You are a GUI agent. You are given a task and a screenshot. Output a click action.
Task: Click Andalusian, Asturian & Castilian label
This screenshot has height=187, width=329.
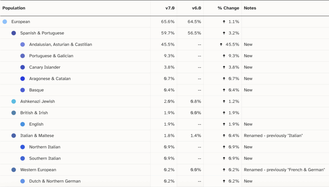(60, 45)
